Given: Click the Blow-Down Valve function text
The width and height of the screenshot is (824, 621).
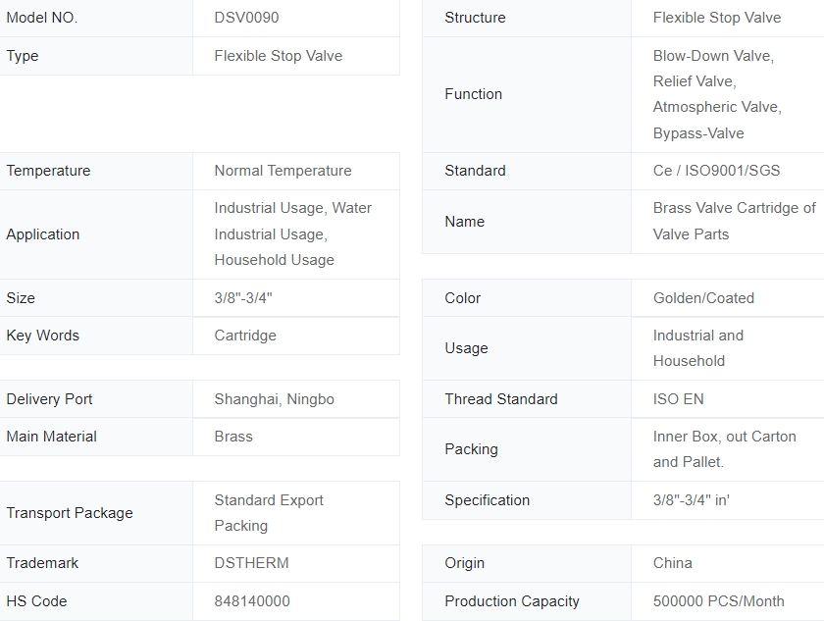Looking at the screenshot, I should click(713, 56).
